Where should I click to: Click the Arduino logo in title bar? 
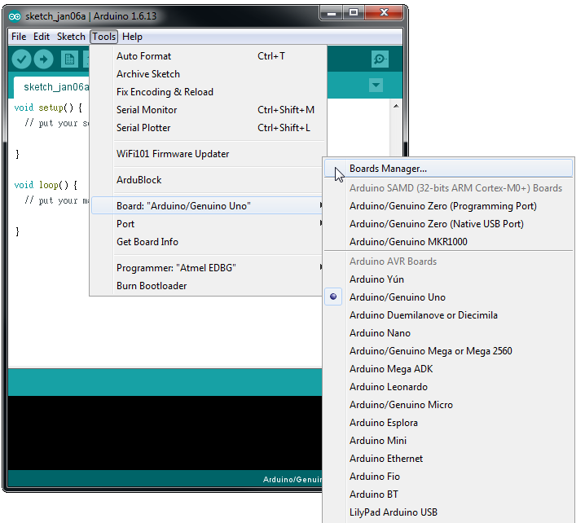[x=15, y=16]
